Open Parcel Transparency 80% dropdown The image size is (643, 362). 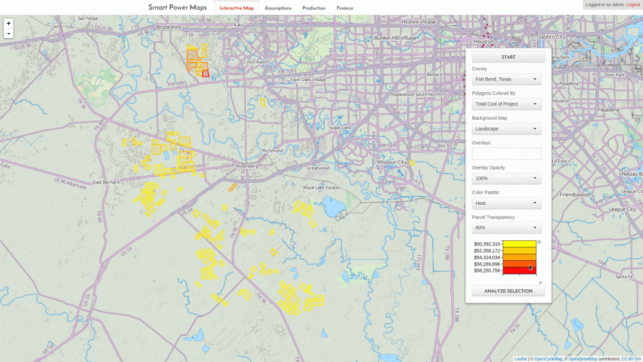[507, 227]
